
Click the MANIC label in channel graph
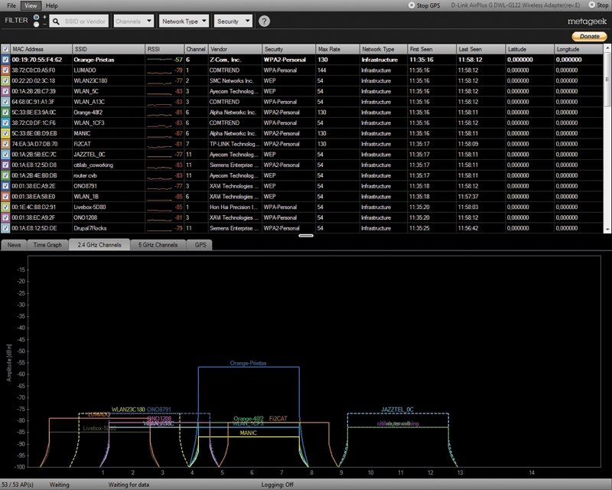click(248, 433)
